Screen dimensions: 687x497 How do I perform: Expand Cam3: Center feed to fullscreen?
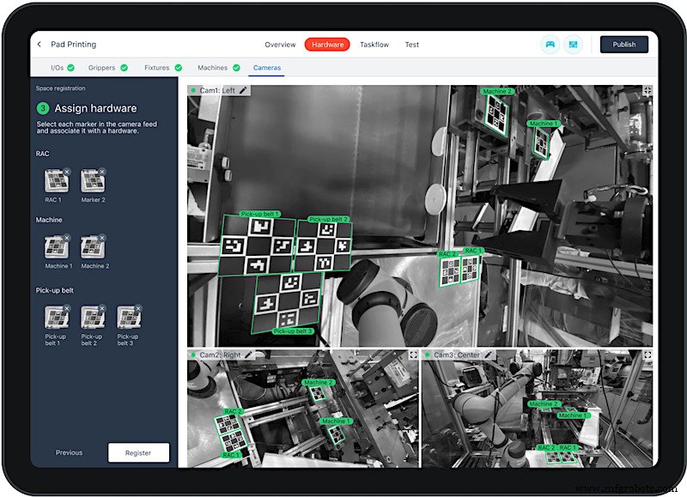pyautogui.click(x=647, y=355)
